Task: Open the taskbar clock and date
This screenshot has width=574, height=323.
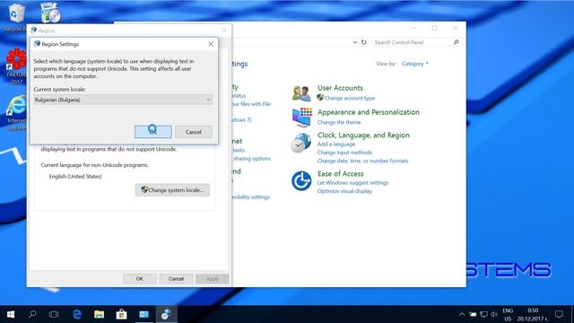Action: pyautogui.click(x=533, y=314)
